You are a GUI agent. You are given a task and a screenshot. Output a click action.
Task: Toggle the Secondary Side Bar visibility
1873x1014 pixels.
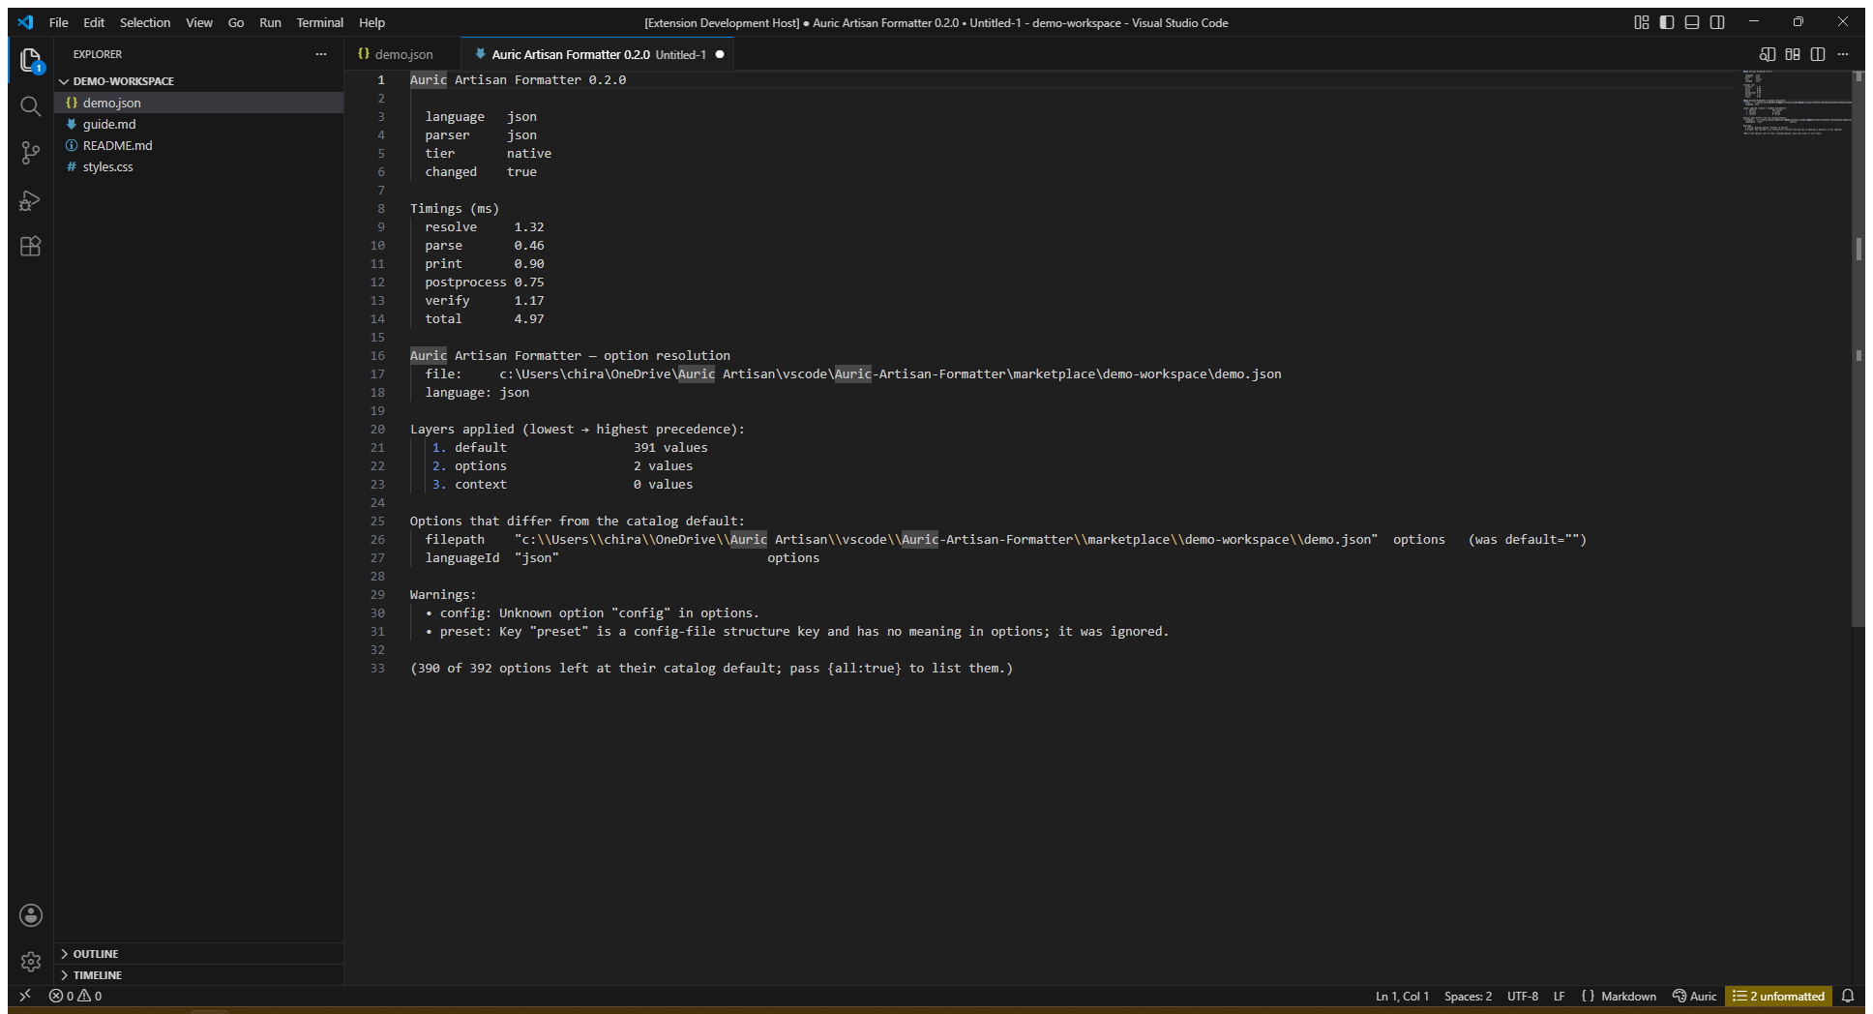point(1717,22)
